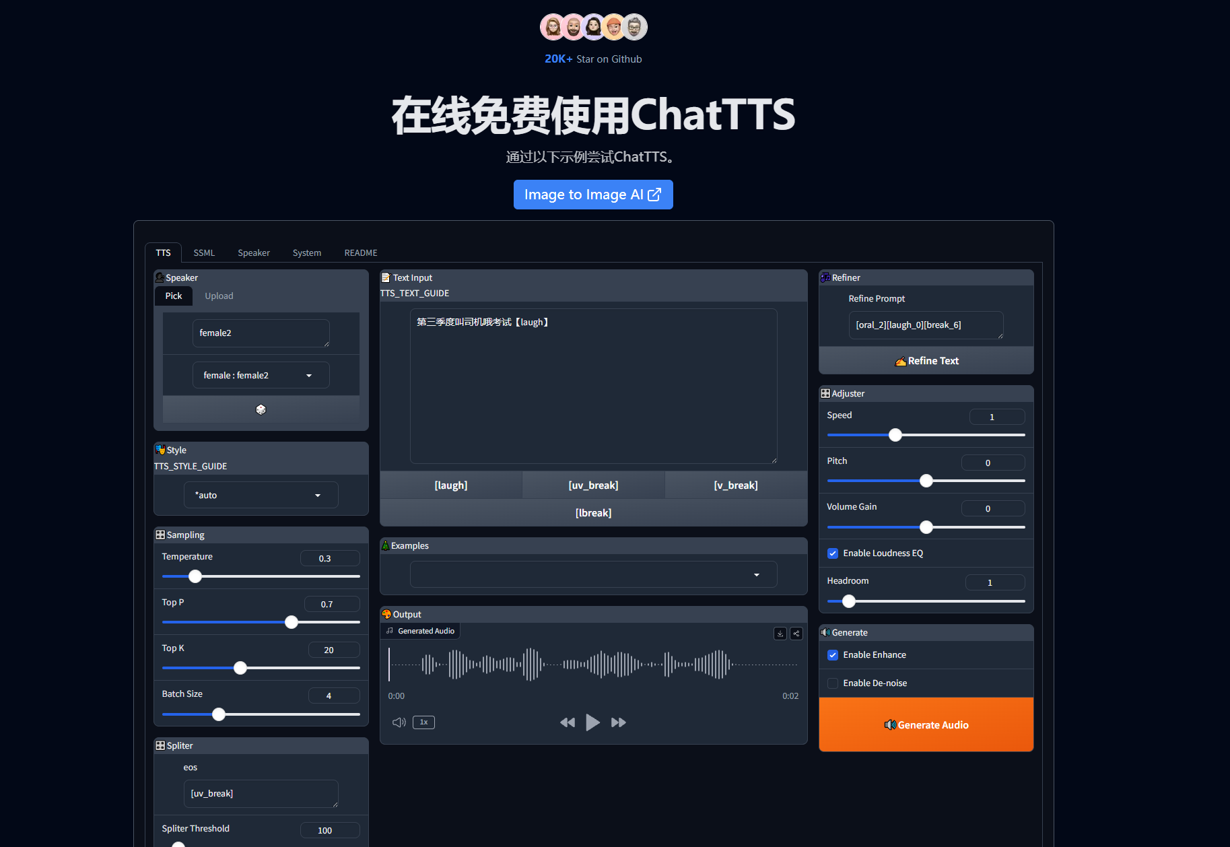Viewport: 1230px width, 847px height.
Task: Rewind the generated audio
Action: pyautogui.click(x=568, y=722)
